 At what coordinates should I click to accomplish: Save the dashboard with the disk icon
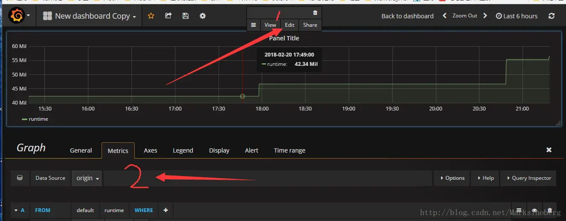click(x=186, y=16)
